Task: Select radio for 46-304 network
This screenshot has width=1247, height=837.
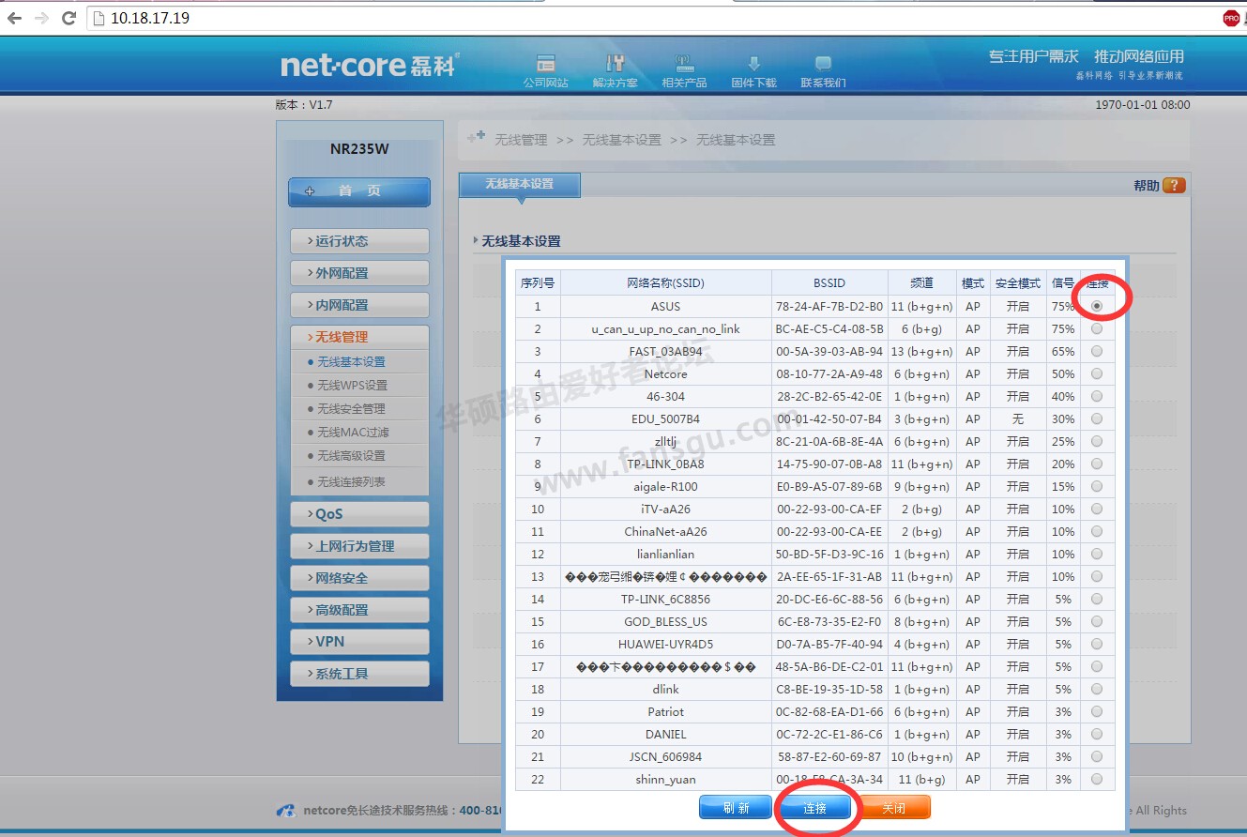Action: pyautogui.click(x=1097, y=396)
